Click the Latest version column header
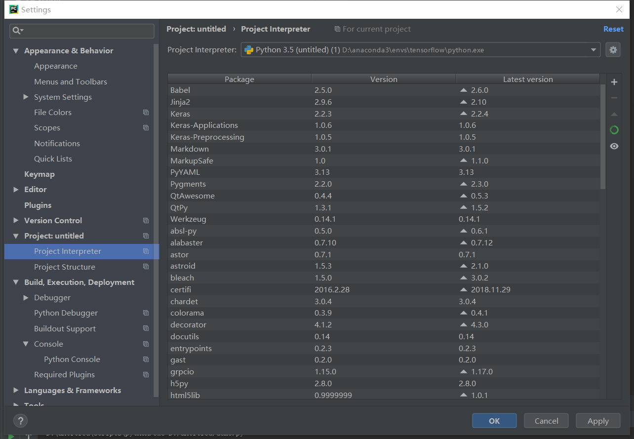Viewport: 634px width, 439px height. point(528,79)
